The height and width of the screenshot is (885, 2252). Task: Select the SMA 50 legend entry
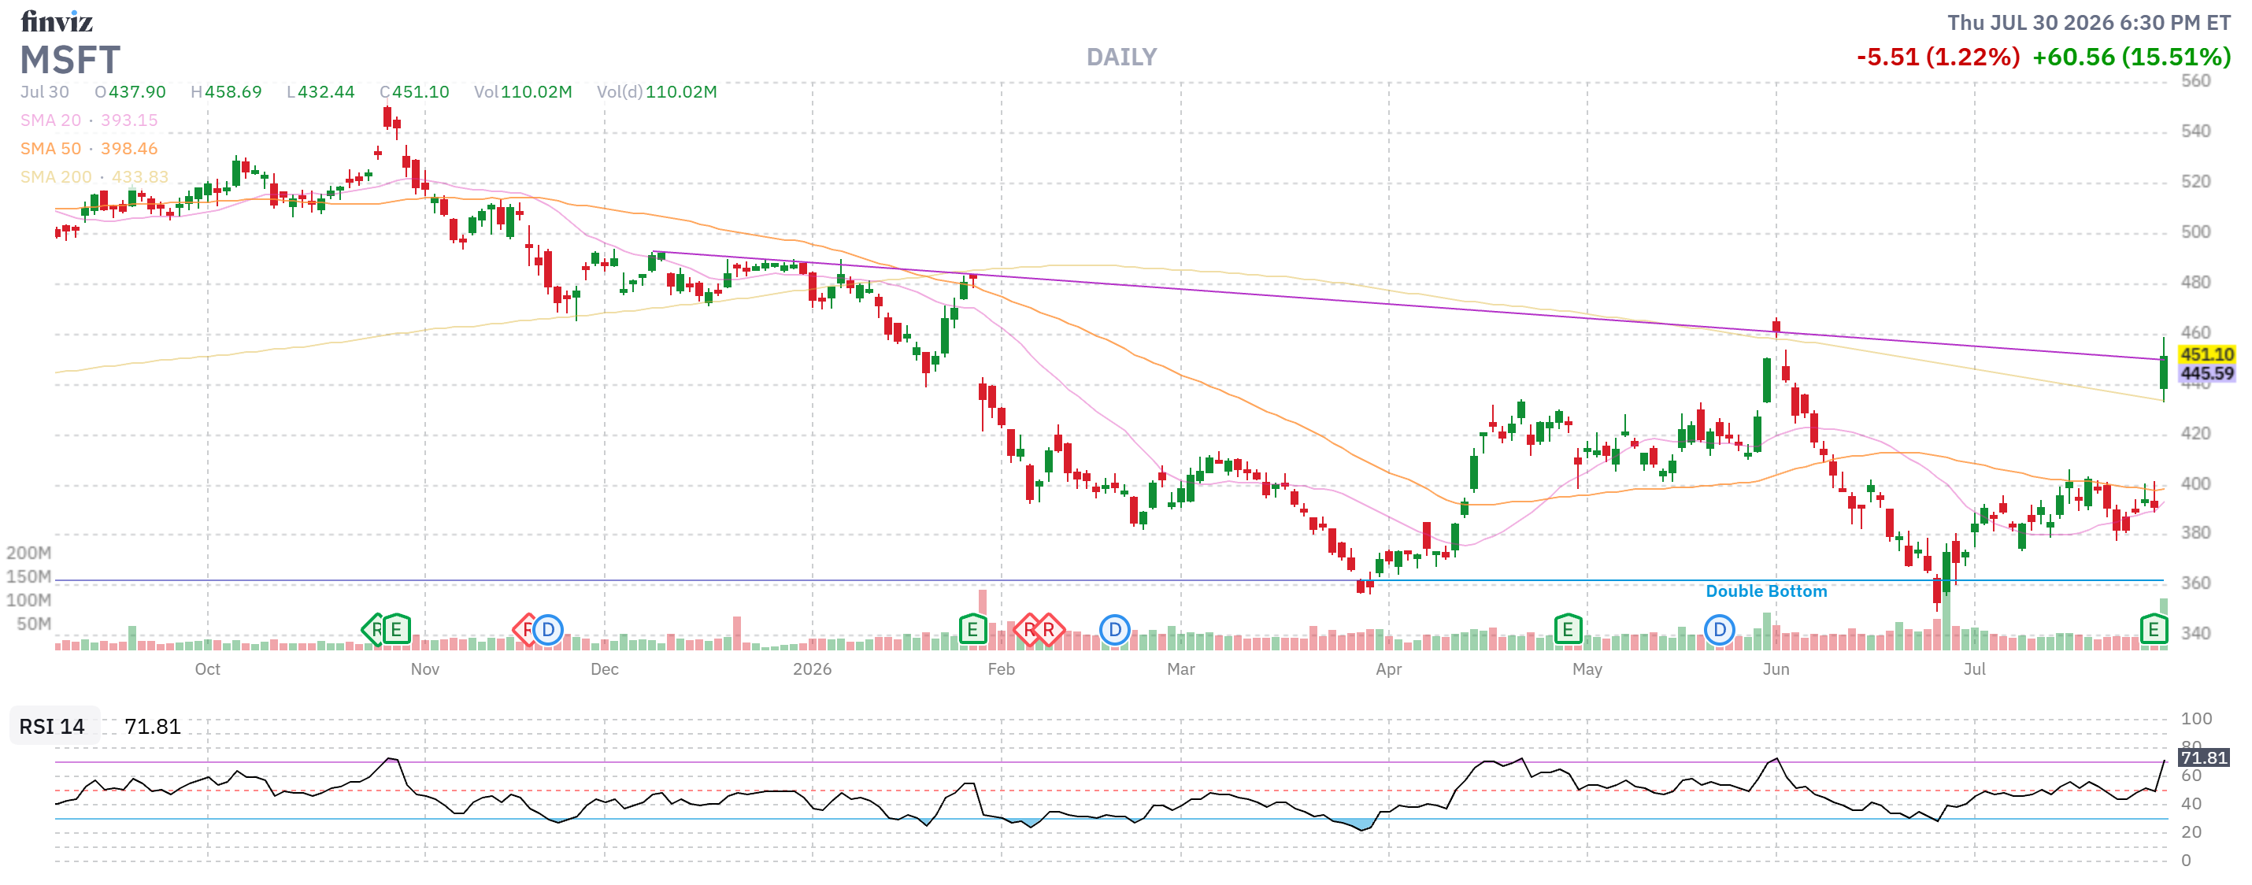[x=89, y=149]
